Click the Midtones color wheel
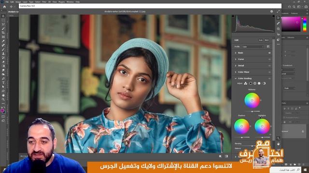Image resolution: width=309 pixels, height=173 pixels. pyautogui.click(x=252, y=100)
